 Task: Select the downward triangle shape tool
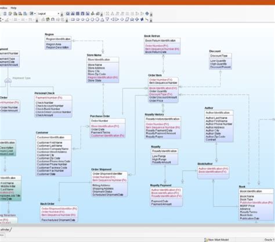click(107, 19)
